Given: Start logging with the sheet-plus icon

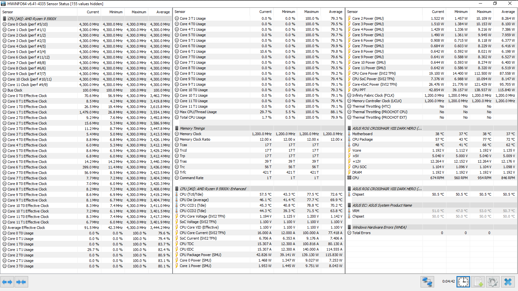Looking at the screenshot, I should coord(478,282).
